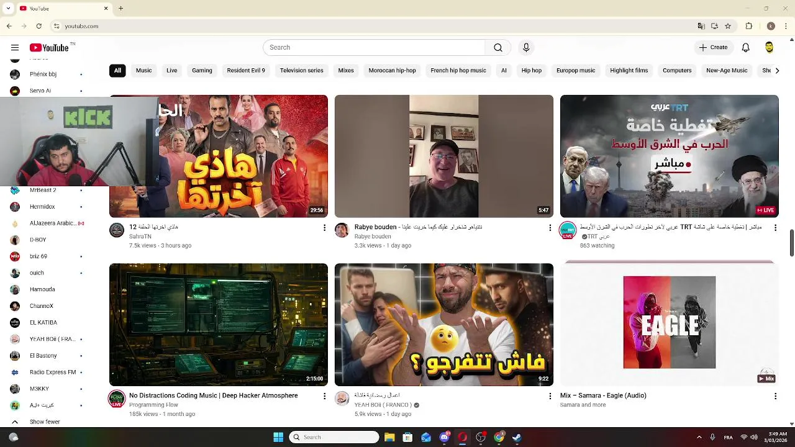The image size is (795, 447).
Task: Click the youtube.com address bar
Action: pos(373,26)
